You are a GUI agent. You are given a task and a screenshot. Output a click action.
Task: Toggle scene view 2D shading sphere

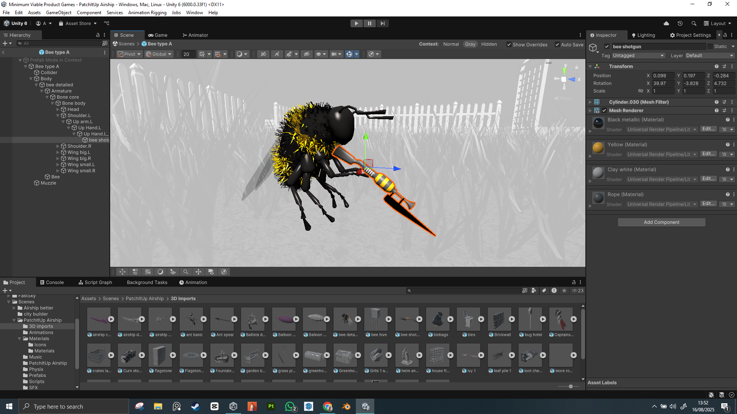[240, 54]
